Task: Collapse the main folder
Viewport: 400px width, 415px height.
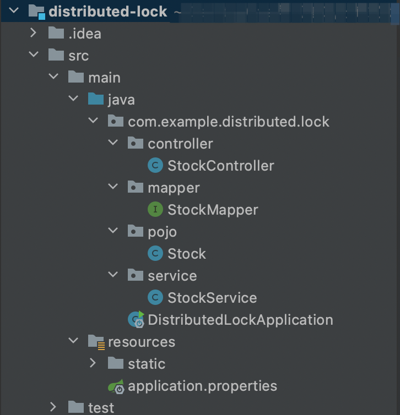Action: point(53,77)
